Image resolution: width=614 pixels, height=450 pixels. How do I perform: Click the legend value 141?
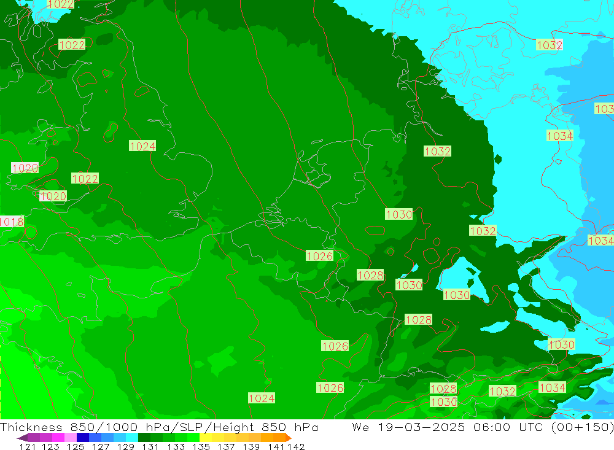point(276,446)
